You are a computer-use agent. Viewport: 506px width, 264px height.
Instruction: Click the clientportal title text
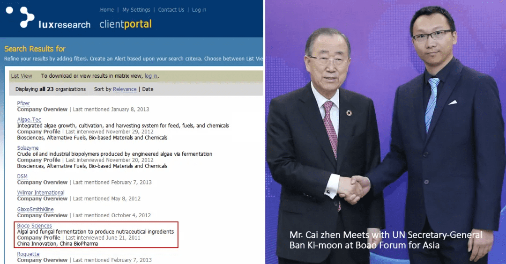point(126,24)
